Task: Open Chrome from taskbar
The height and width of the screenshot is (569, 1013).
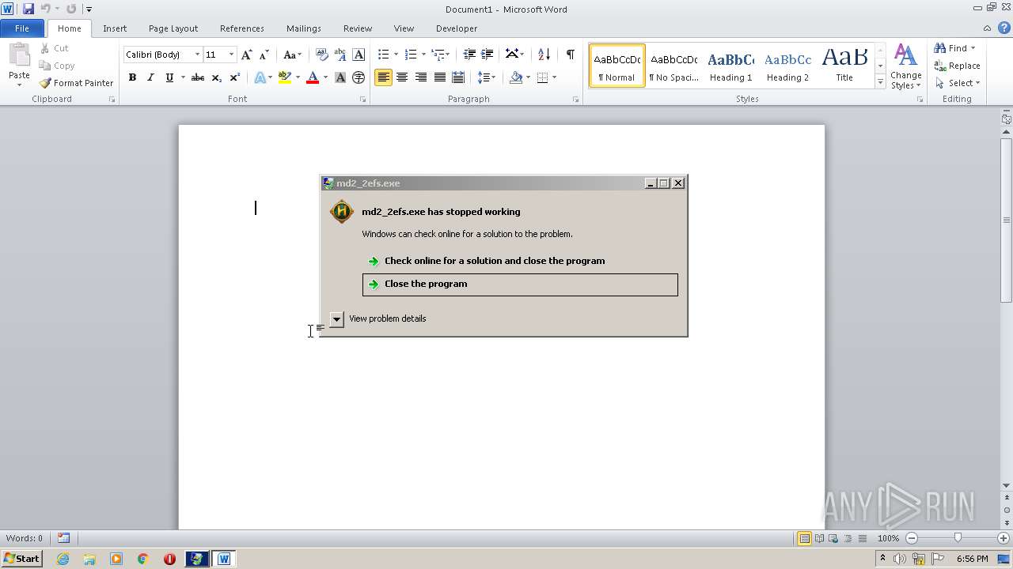Action: (x=142, y=559)
